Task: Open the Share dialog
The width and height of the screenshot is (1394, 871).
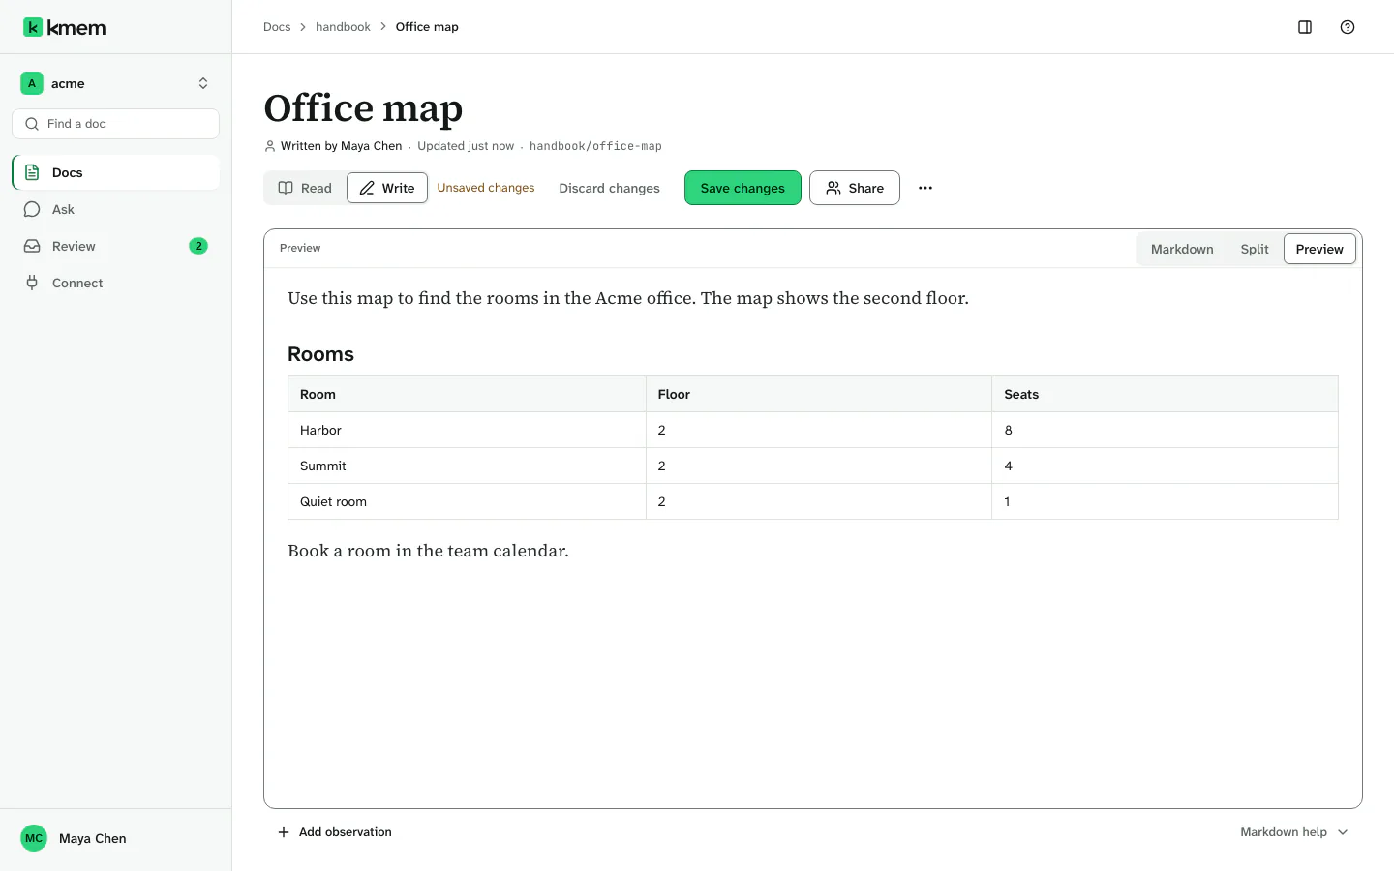Action: (x=855, y=188)
